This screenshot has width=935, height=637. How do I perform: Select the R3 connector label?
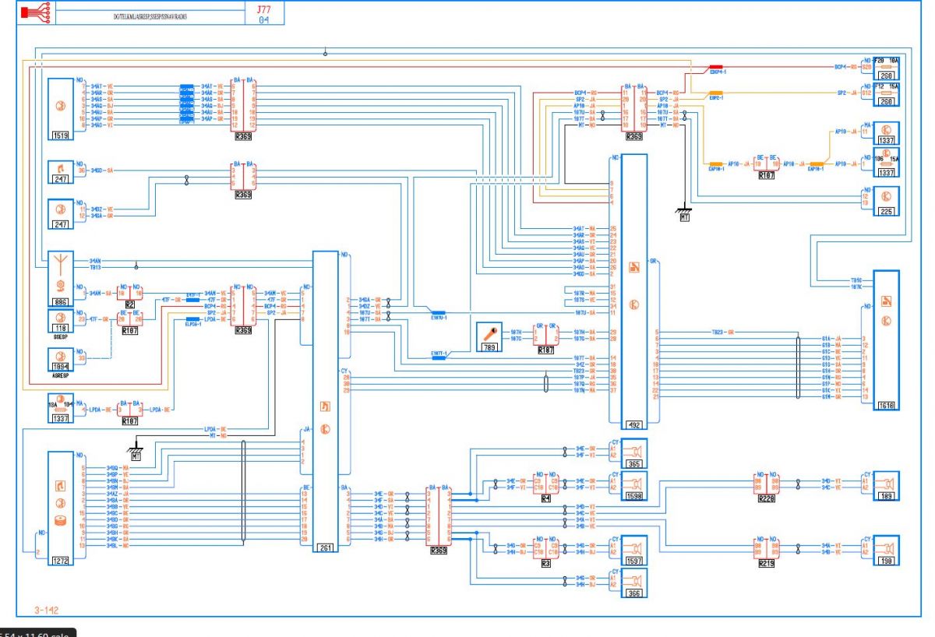[x=546, y=562]
